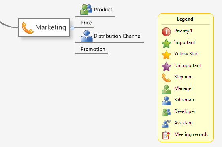The image size is (222, 147).
Task: Select the Marketing topic box
Action: (x=44, y=27)
